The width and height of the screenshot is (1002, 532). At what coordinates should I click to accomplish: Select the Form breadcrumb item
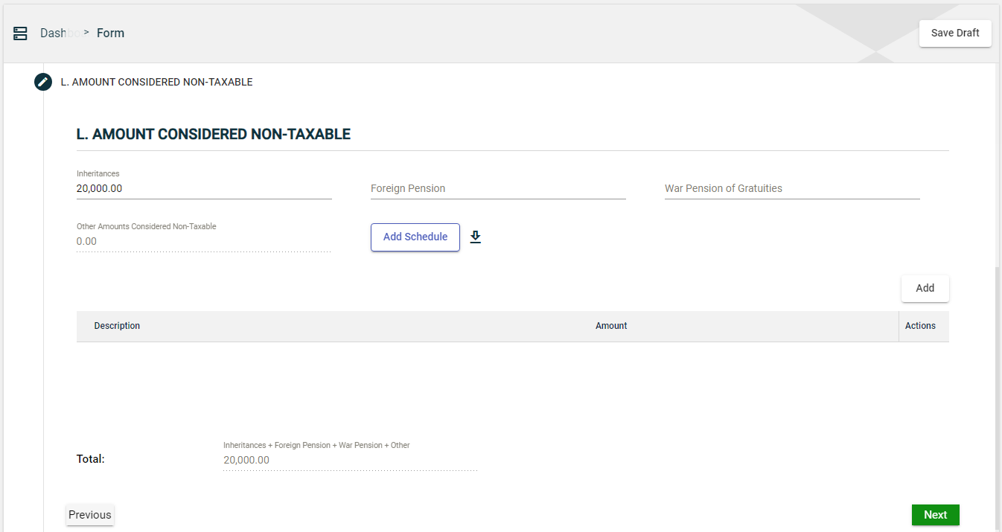click(110, 33)
